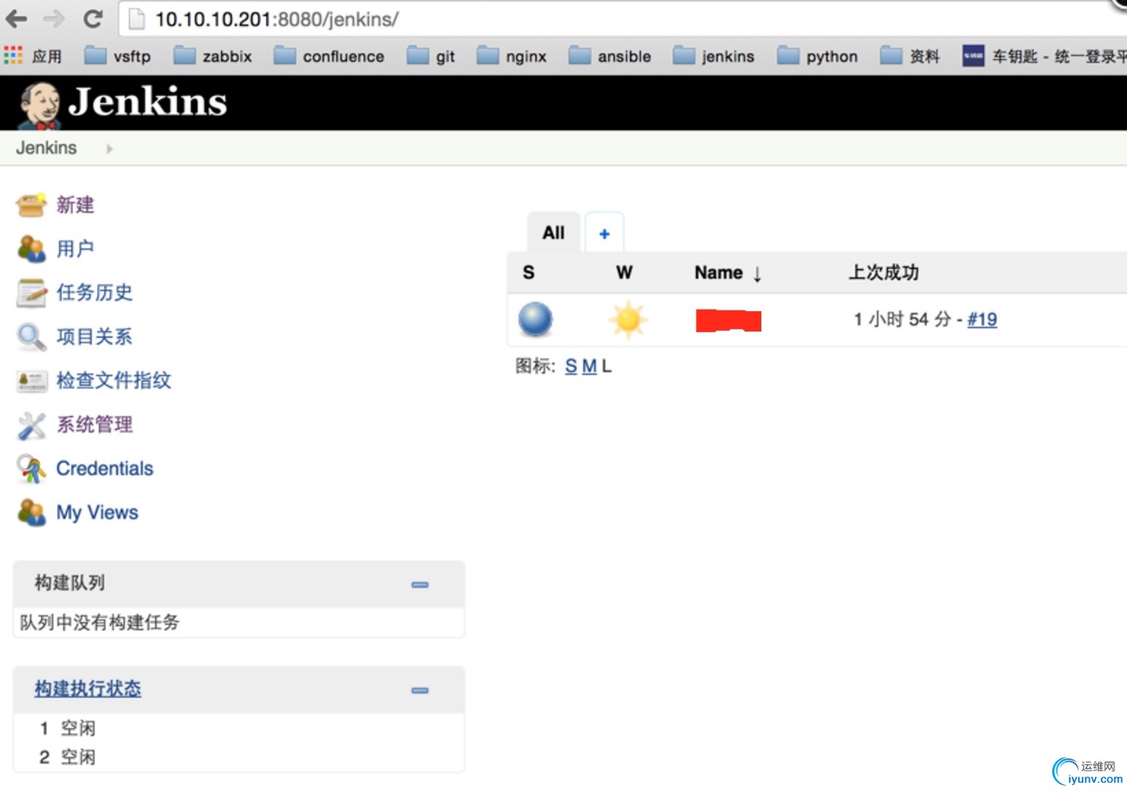Viewport: 1127px width, 791px height.
Task: Click the 构建队列 panel title
Action: point(70,582)
